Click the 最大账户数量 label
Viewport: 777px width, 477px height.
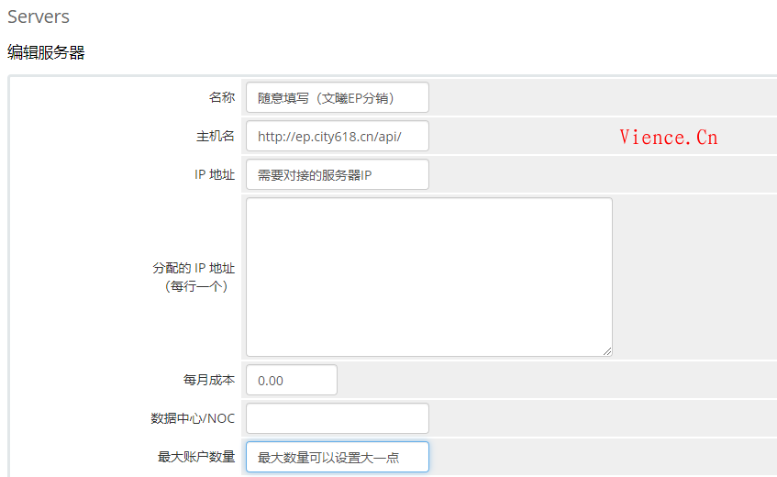pyautogui.click(x=196, y=457)
